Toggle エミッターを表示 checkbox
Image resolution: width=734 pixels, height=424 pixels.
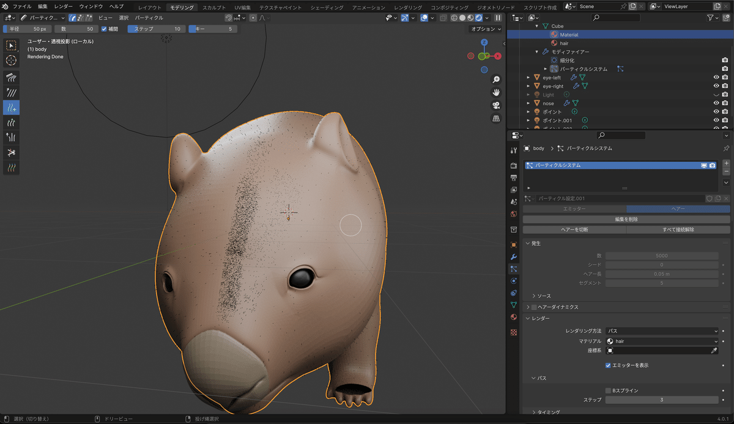click(x=608, y=365)
